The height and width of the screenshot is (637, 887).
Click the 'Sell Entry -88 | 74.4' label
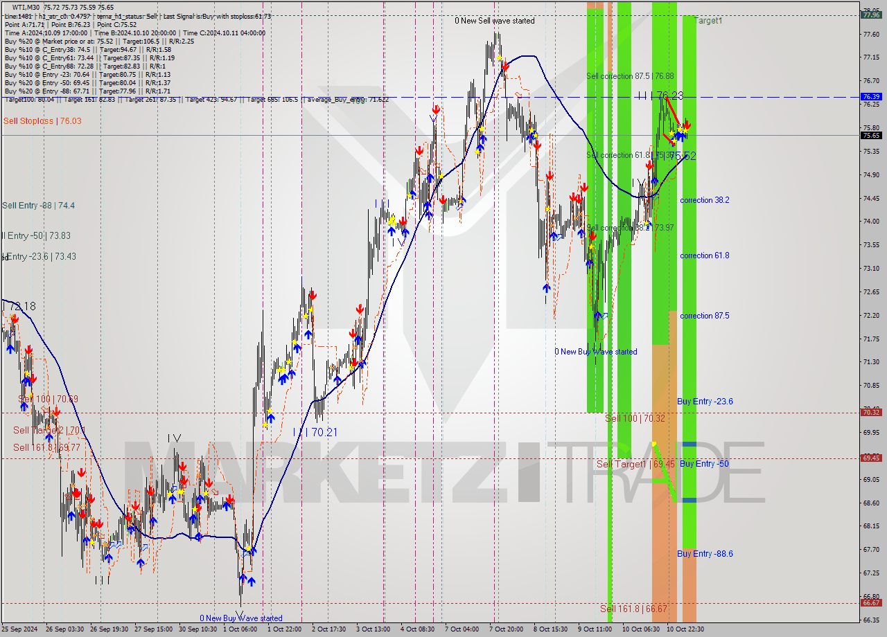tap(38, 206)
